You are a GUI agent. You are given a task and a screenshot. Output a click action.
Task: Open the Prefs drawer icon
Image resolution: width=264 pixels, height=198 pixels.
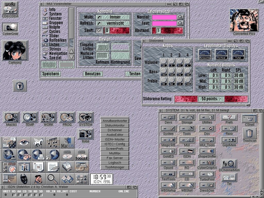pyautogui.click(x=229, y=117)
